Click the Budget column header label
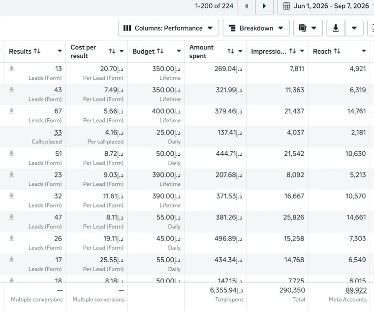Viewport: 374px width, 311px height. [x=143, y=51]
